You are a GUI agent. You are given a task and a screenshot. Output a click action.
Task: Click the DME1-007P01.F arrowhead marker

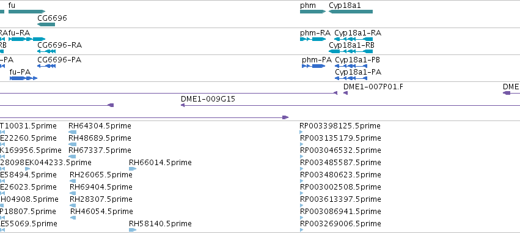(345, 93)
